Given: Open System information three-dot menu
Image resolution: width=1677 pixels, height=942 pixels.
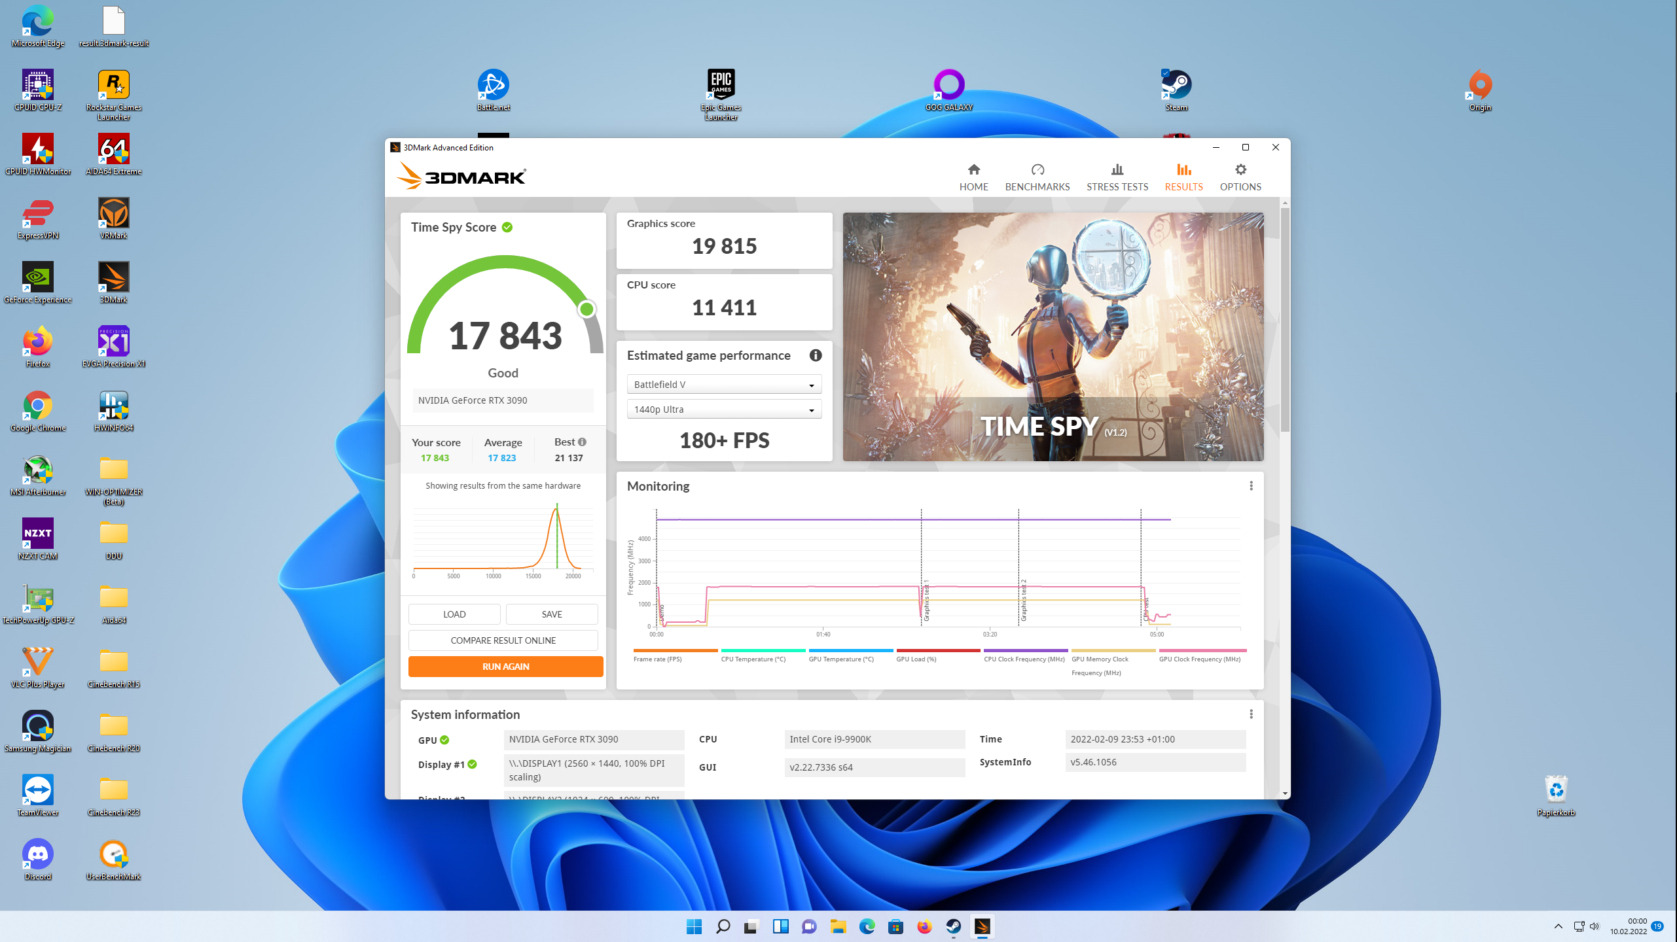Looking at the screenshot, I should [1251, 714].
